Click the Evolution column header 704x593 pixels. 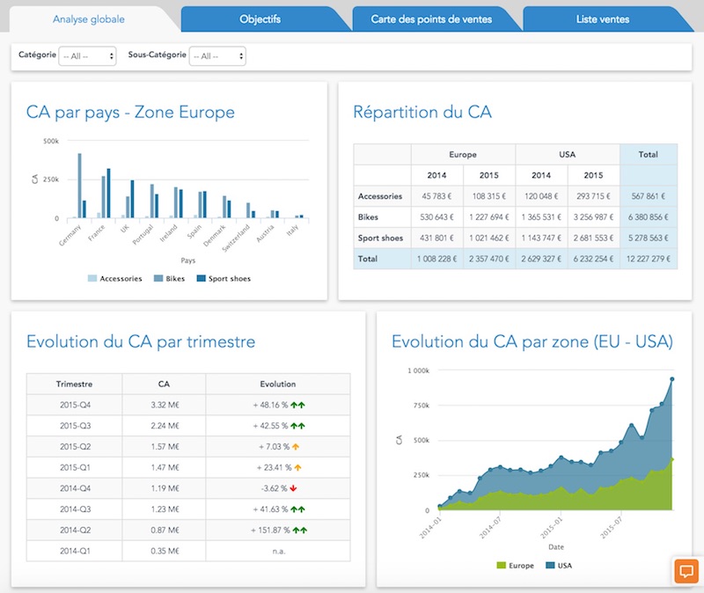[x=278, y=384]
